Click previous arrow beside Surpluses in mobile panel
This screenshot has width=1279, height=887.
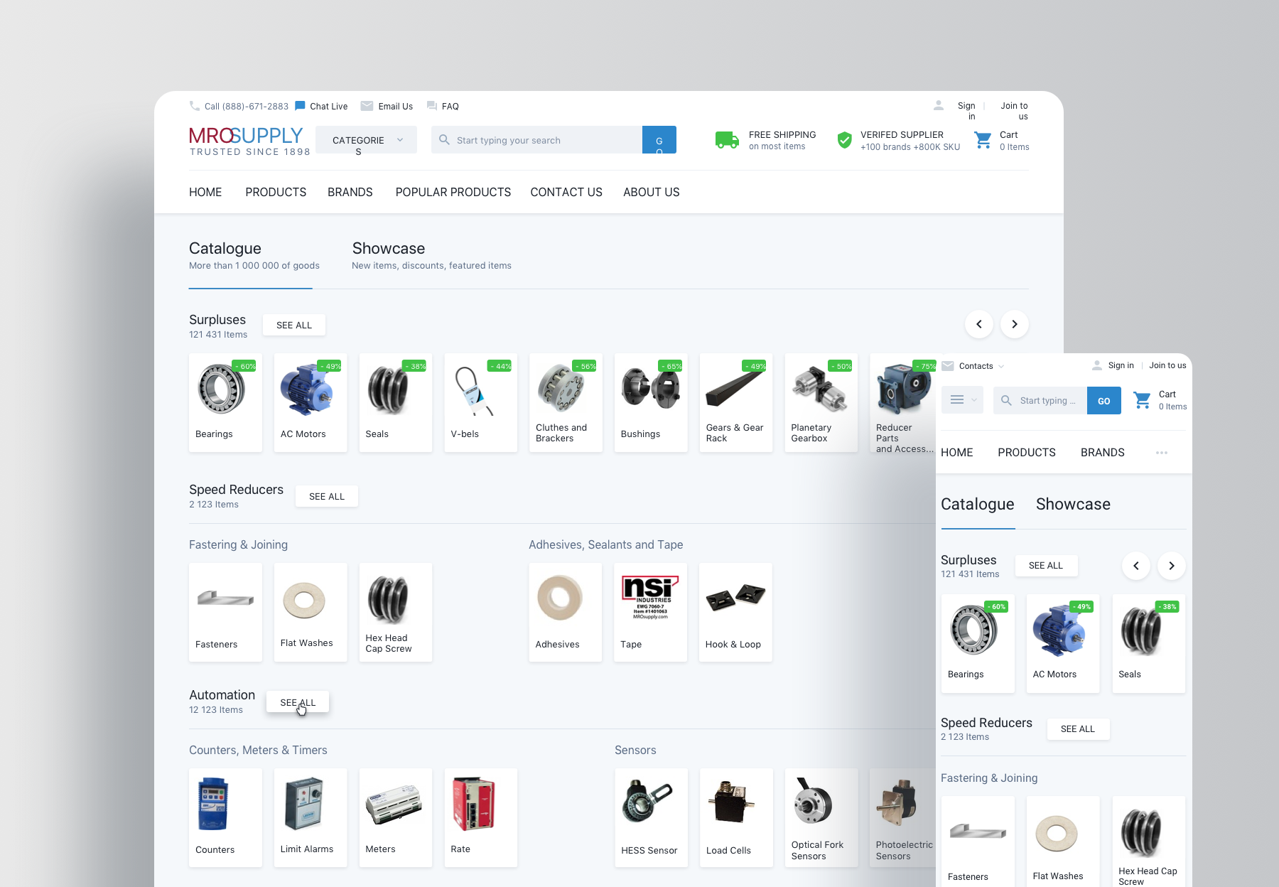[x=1136, y=566]
